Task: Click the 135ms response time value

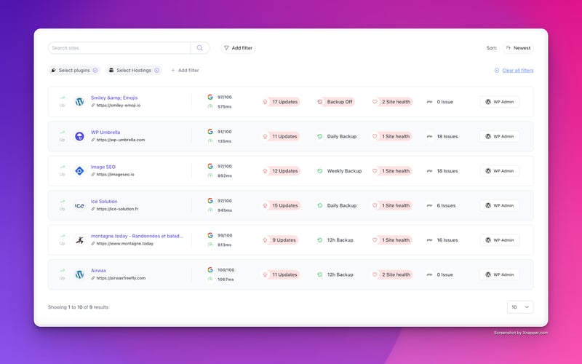Action: (x=225, y=141)
